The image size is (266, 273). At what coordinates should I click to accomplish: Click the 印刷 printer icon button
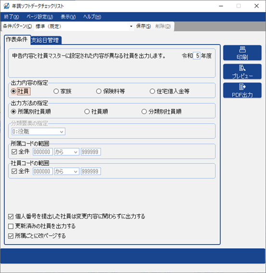(242, 53)
